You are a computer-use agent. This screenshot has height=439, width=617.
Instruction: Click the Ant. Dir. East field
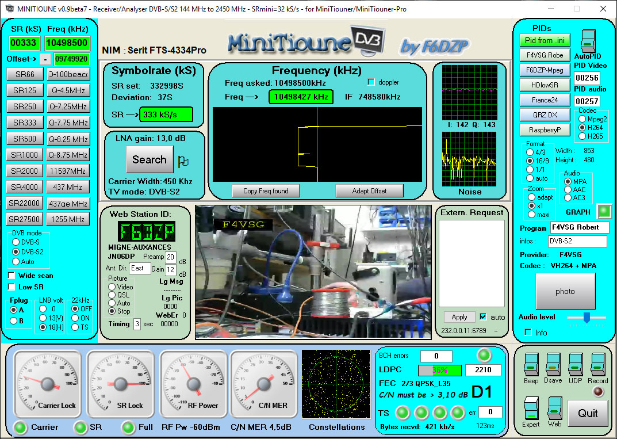pos(140,268)
